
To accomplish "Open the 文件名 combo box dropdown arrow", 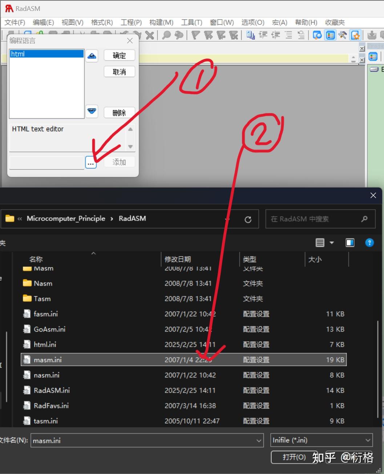I will 259,441.
